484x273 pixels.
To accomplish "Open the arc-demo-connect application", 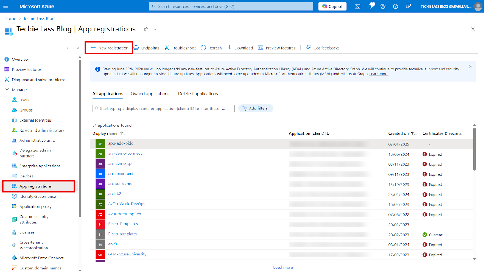I will point(125,153).
